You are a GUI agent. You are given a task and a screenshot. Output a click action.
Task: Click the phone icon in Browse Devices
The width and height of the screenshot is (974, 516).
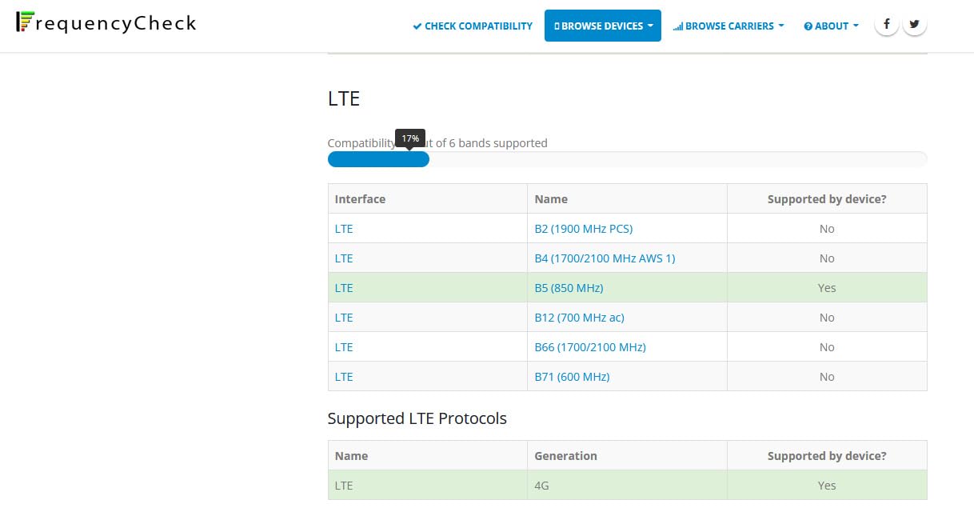click(557, 26)
